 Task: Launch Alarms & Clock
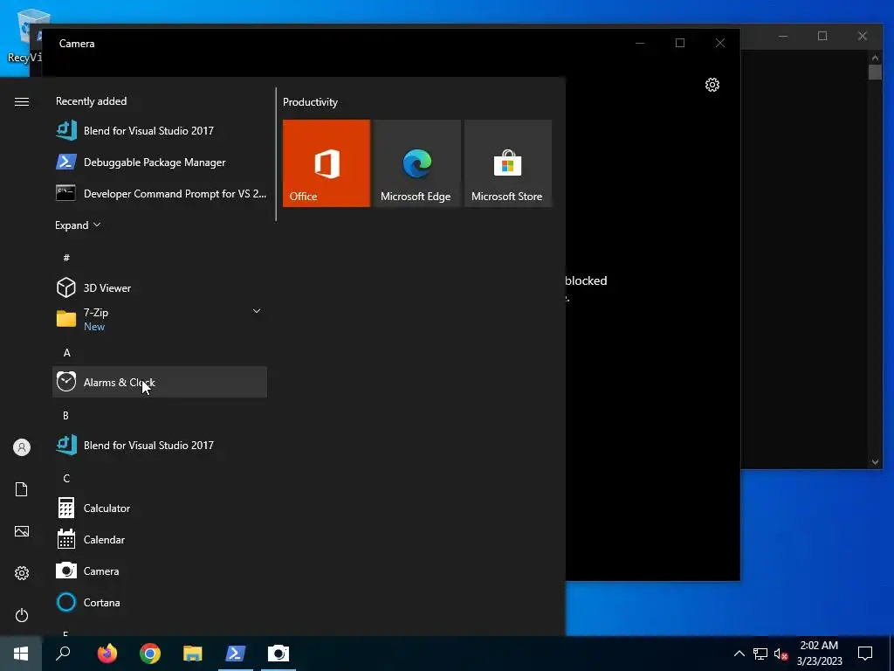160,382
